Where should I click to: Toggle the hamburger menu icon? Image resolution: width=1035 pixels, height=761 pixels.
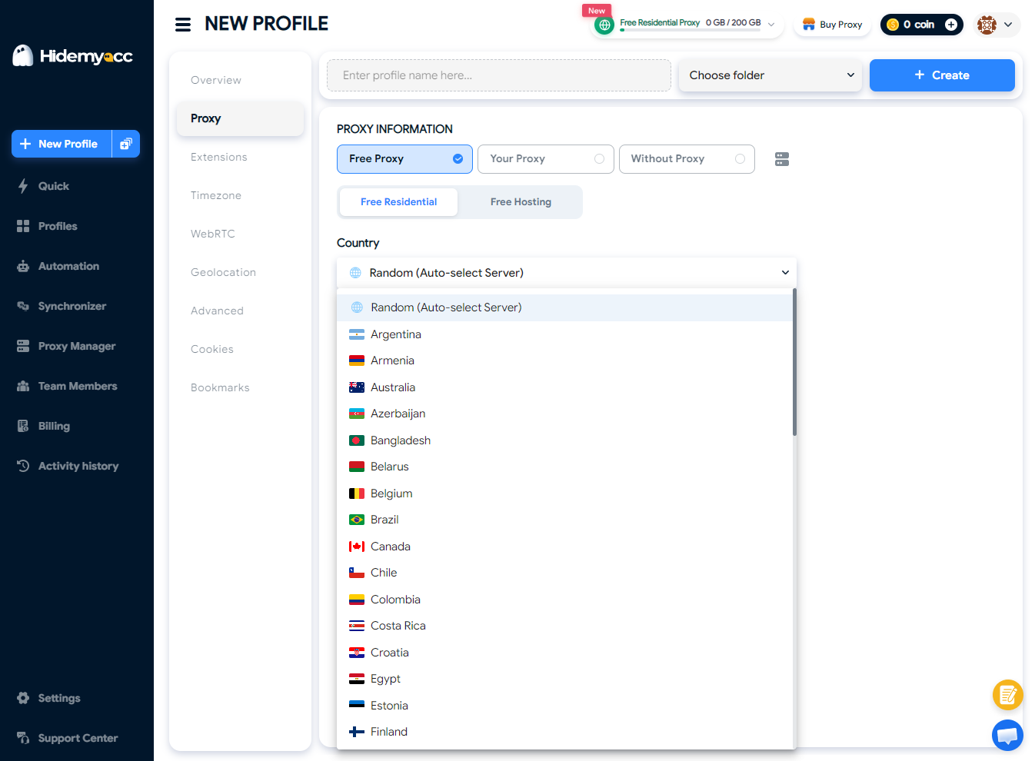(x=183, y=25)
